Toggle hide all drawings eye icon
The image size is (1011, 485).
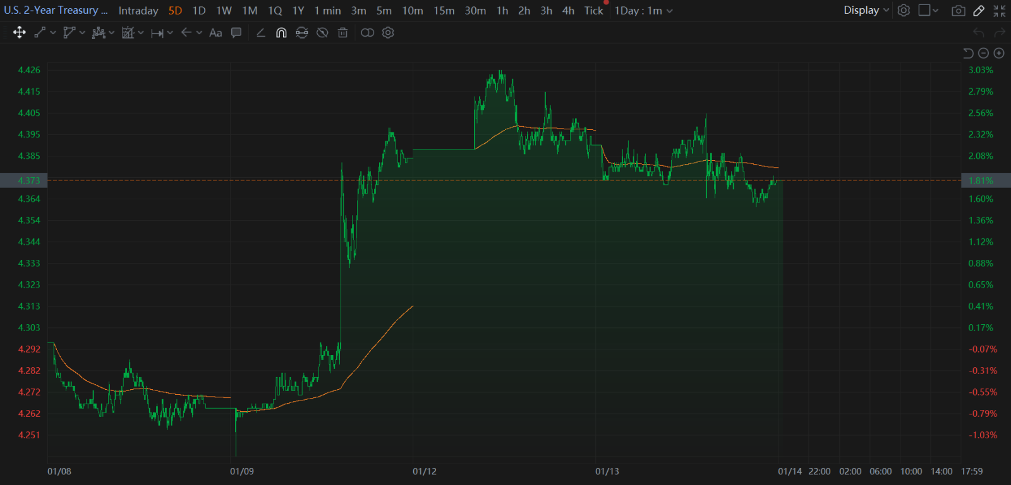pyautogui.click(x=322, y=32)
